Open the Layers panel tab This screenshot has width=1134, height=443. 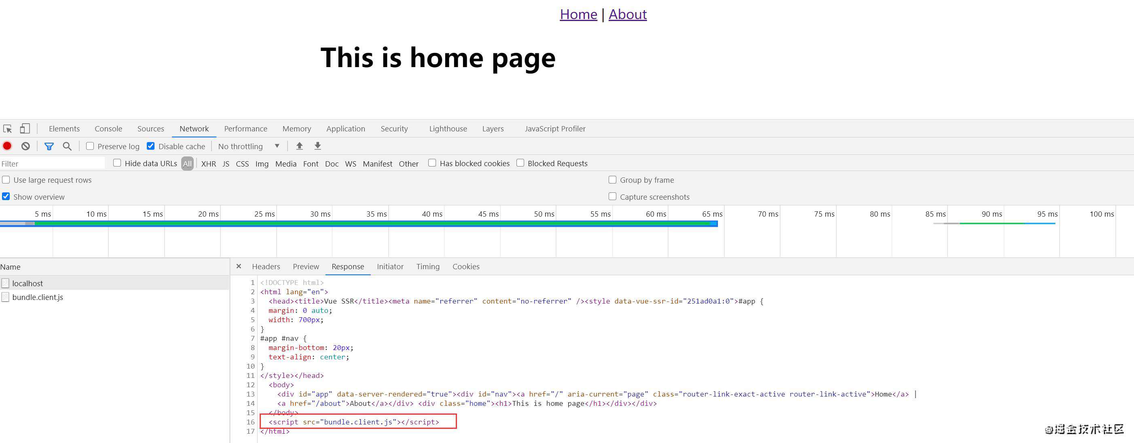click(x=493, y=129)
